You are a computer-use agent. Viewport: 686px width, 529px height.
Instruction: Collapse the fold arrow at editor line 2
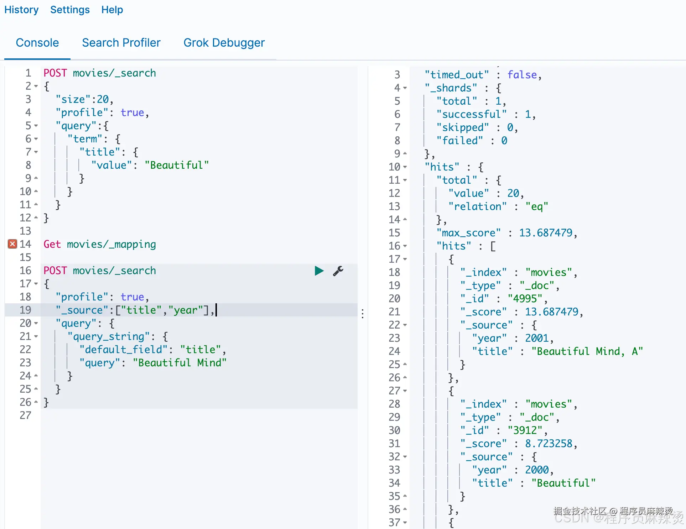[x=36, y=87]
